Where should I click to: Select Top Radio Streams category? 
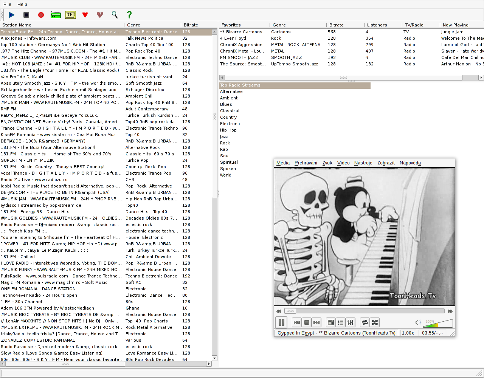pyautogui.click(x=295, y=85)
